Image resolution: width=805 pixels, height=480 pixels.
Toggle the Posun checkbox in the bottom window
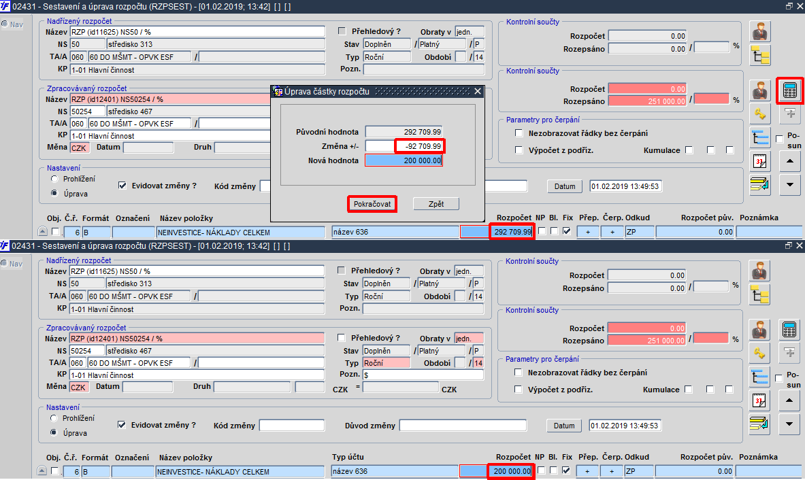click(x=779, y=379)
